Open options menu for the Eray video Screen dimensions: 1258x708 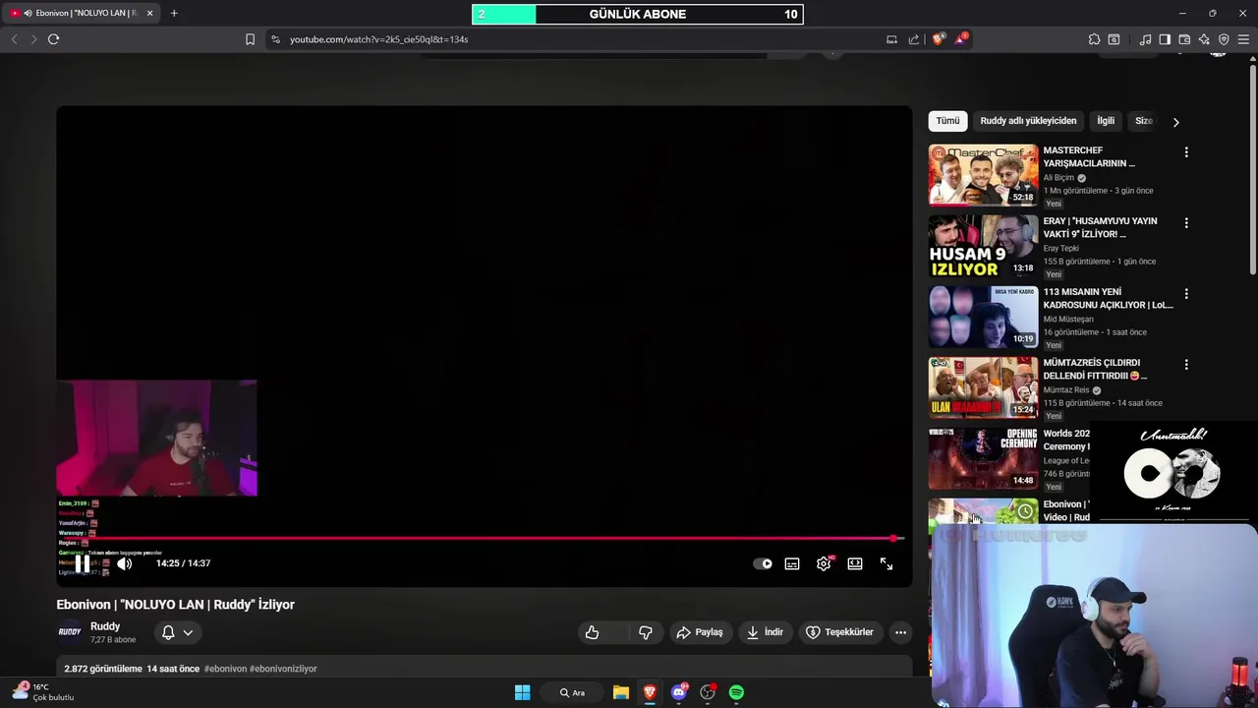click(1186, 223)
